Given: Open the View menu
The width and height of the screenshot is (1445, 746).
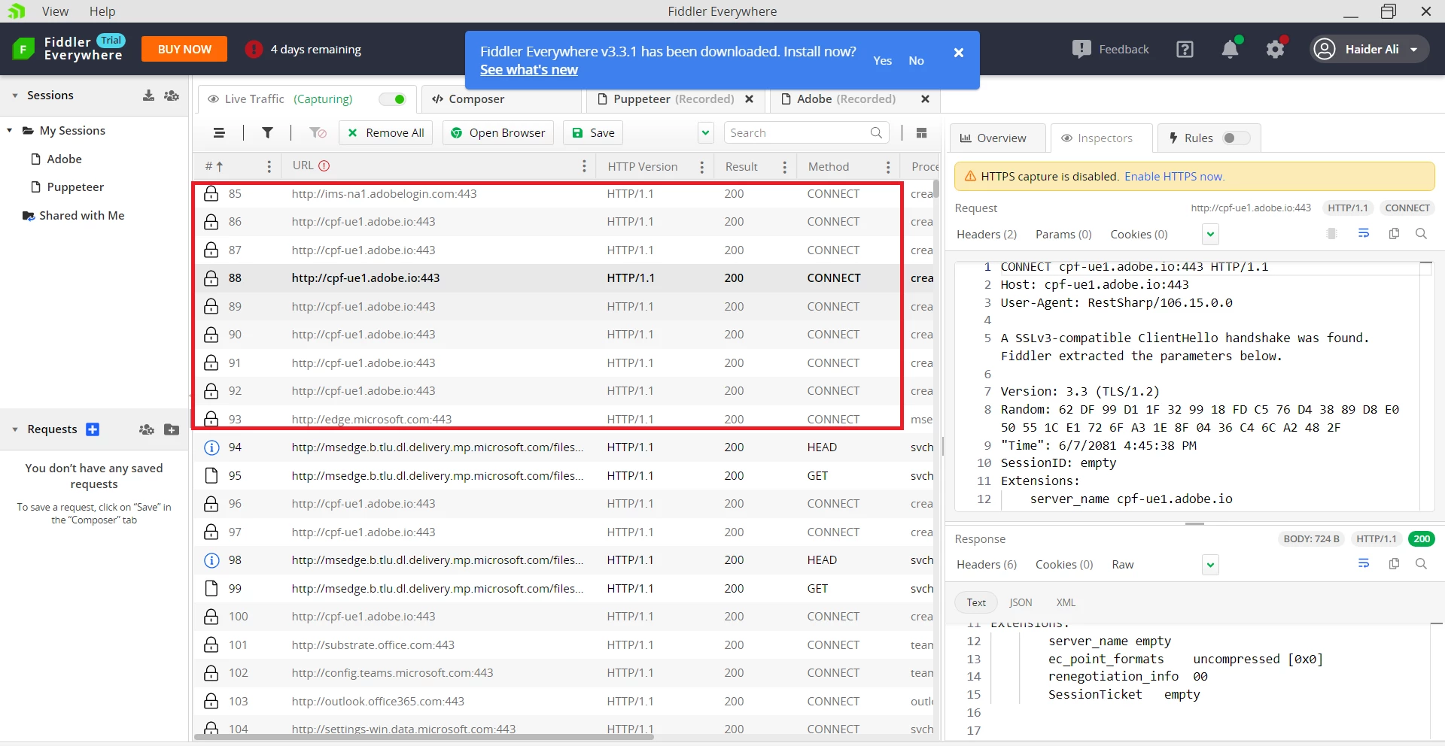Looking at the screenshot, I should [x=55, y=11].
